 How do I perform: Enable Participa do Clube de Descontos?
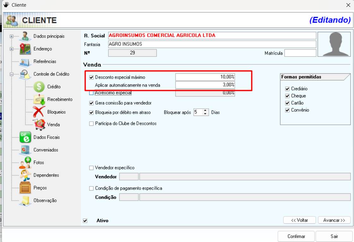point(91,124)
